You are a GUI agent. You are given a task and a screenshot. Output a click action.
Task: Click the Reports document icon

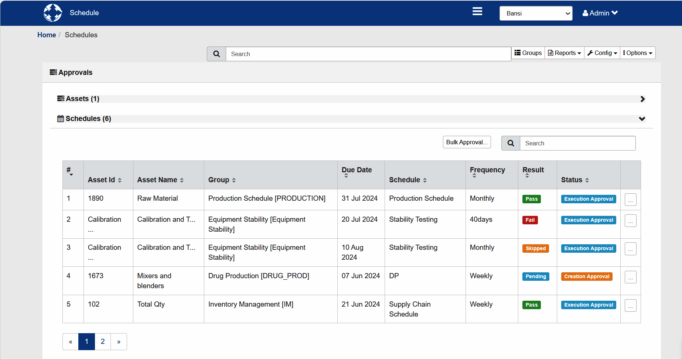tap(550, 53)
